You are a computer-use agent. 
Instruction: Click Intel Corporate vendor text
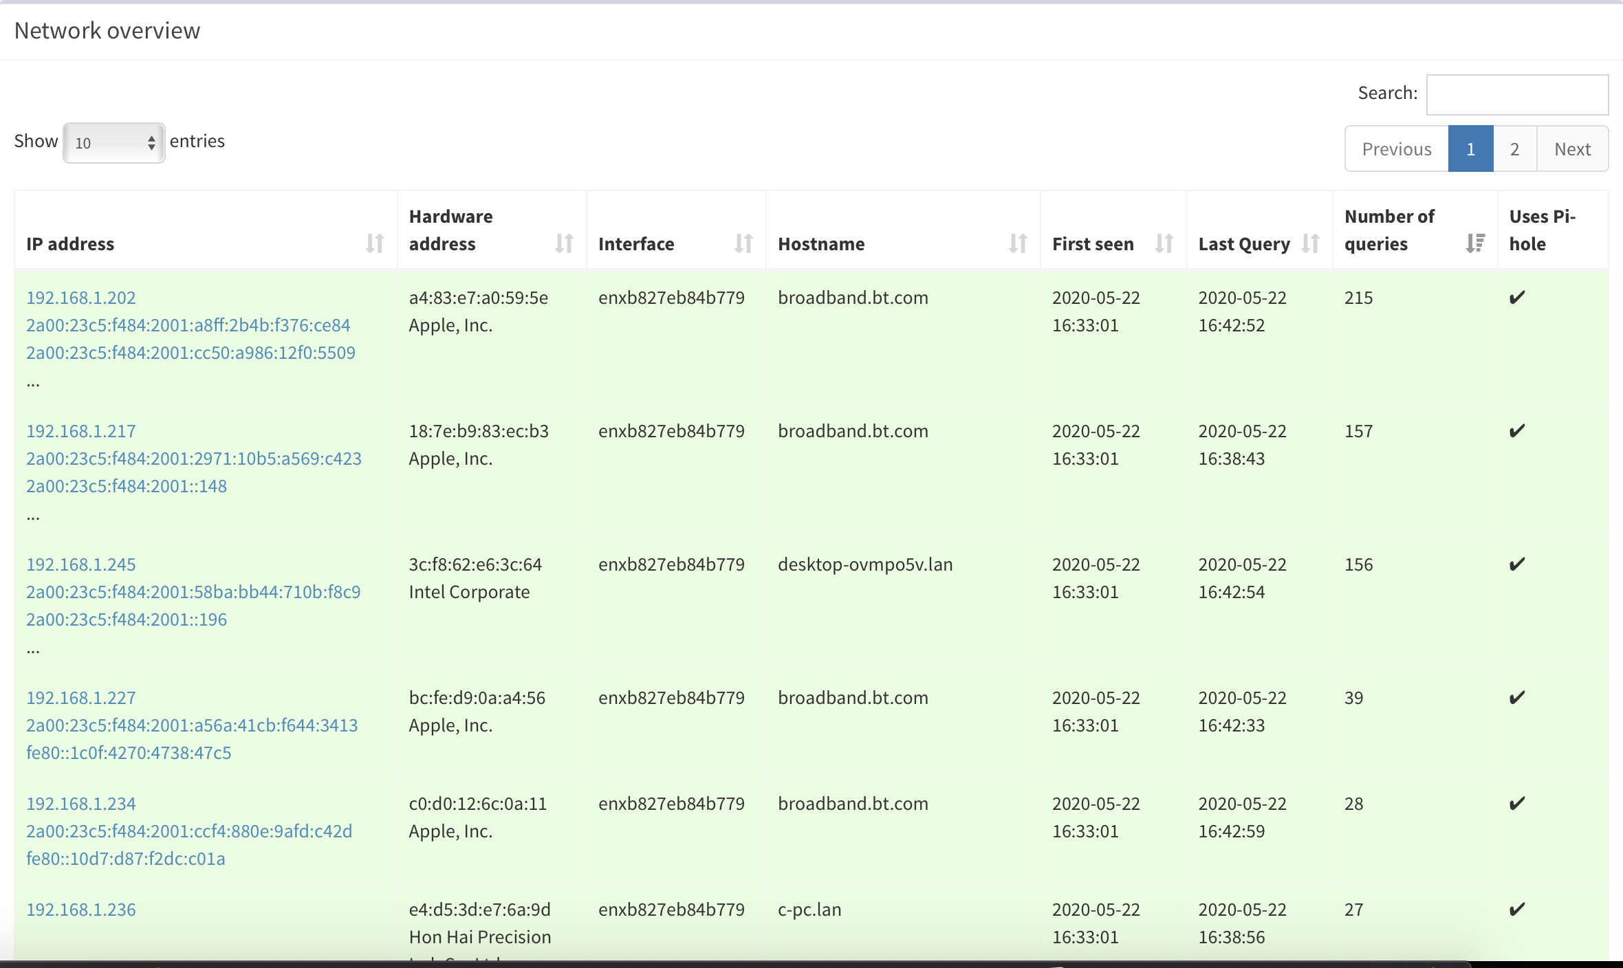pyautogui.click(x=469, y=592)
